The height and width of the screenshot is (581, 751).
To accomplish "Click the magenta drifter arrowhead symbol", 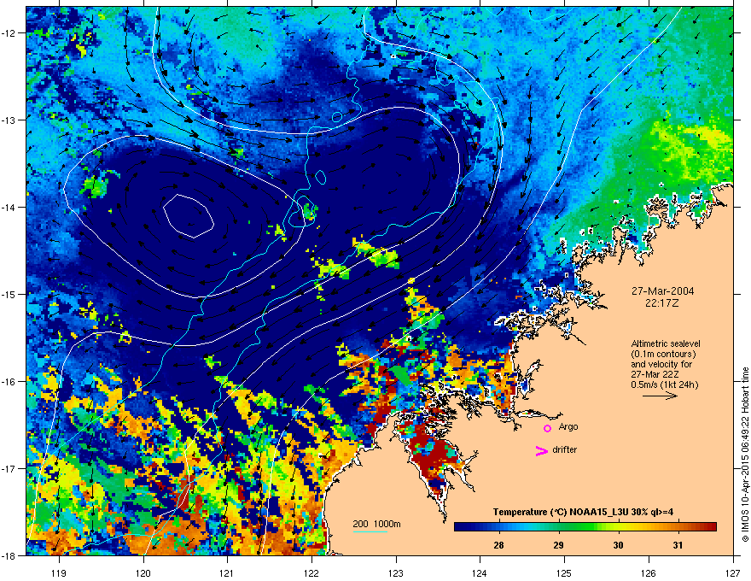I will click(541, 450).
